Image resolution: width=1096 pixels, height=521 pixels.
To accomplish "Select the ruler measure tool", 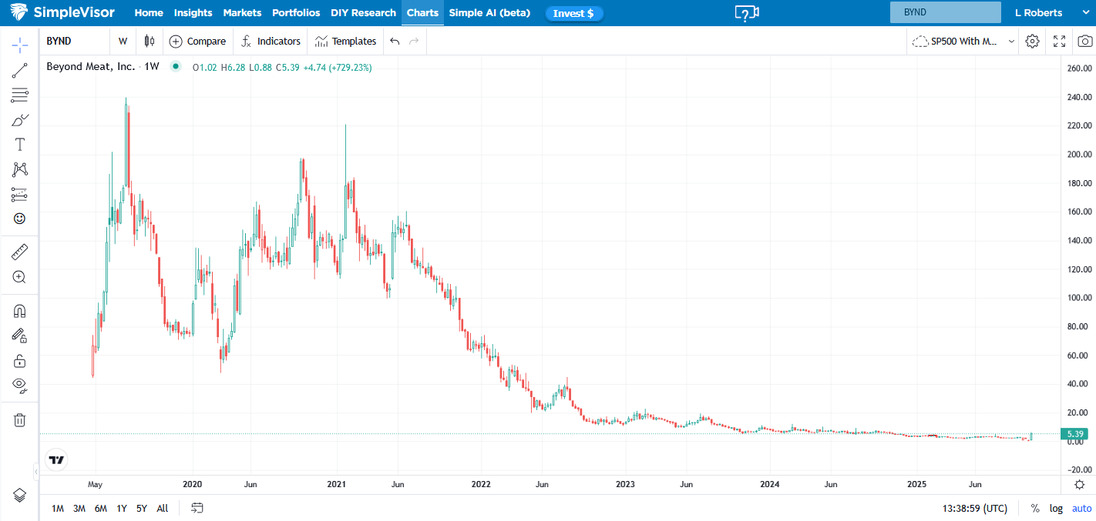I will 20,252.
